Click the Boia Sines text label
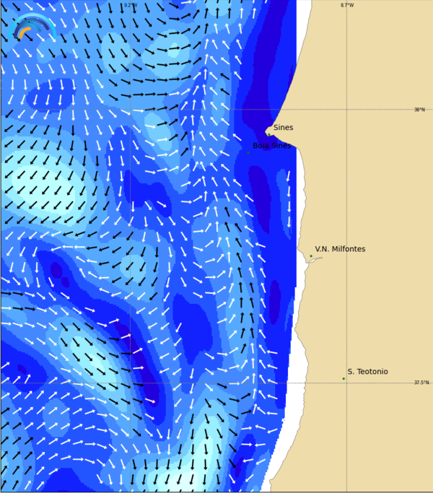433x493 pixels. [272, 146]
